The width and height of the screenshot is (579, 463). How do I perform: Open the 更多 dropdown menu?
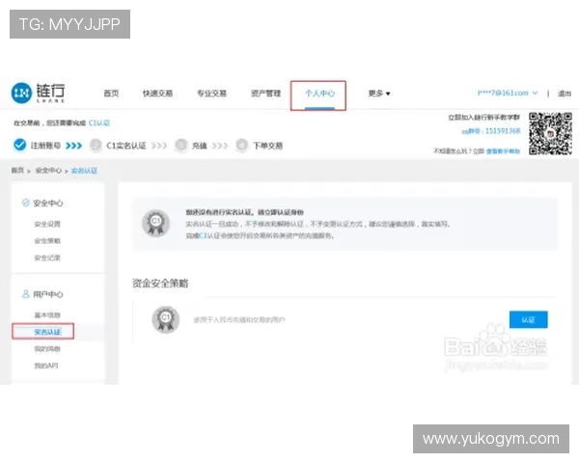379,94
